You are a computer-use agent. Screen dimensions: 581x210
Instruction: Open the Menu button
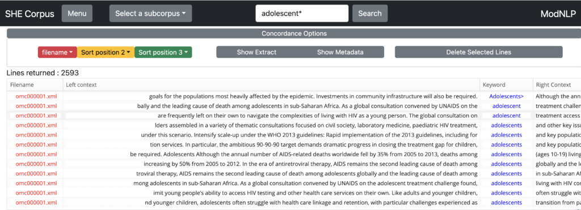tap(77, 14)
